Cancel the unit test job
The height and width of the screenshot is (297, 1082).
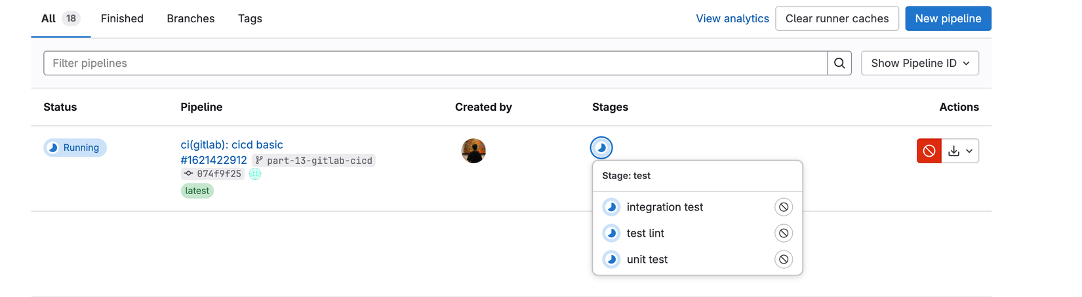tap(783, 260)
